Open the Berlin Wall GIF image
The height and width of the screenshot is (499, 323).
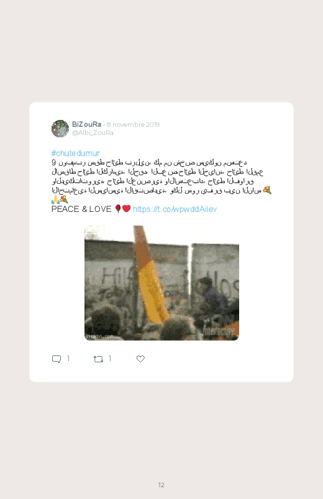(x=161, y=283)
